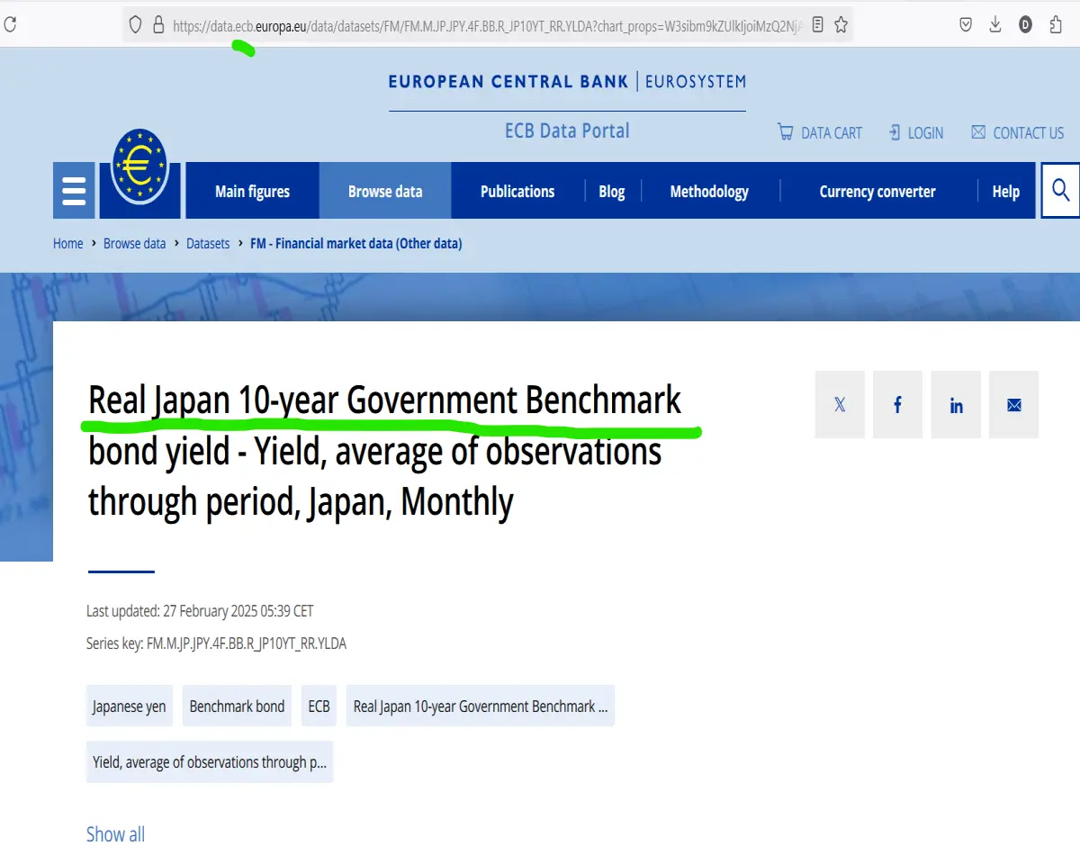Open Browse data menu
The height and width of the screenshot is (864, 1080).
385,191
